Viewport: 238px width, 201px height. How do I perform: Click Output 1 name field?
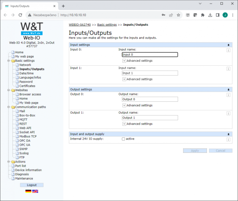[x=150, y=118]
